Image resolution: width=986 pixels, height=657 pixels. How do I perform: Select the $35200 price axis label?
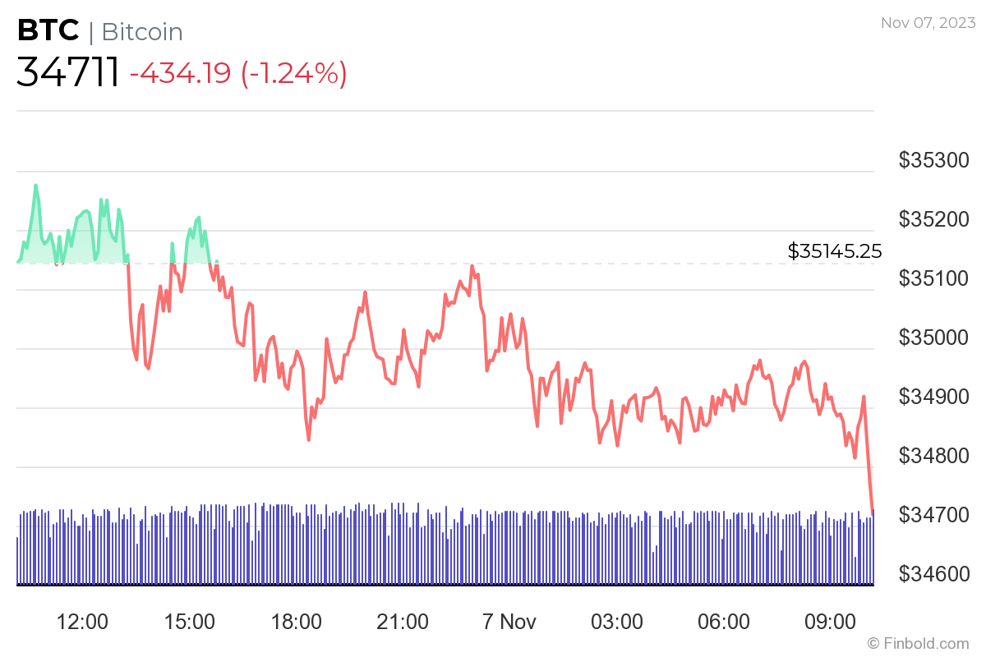(x=933, y=219)
